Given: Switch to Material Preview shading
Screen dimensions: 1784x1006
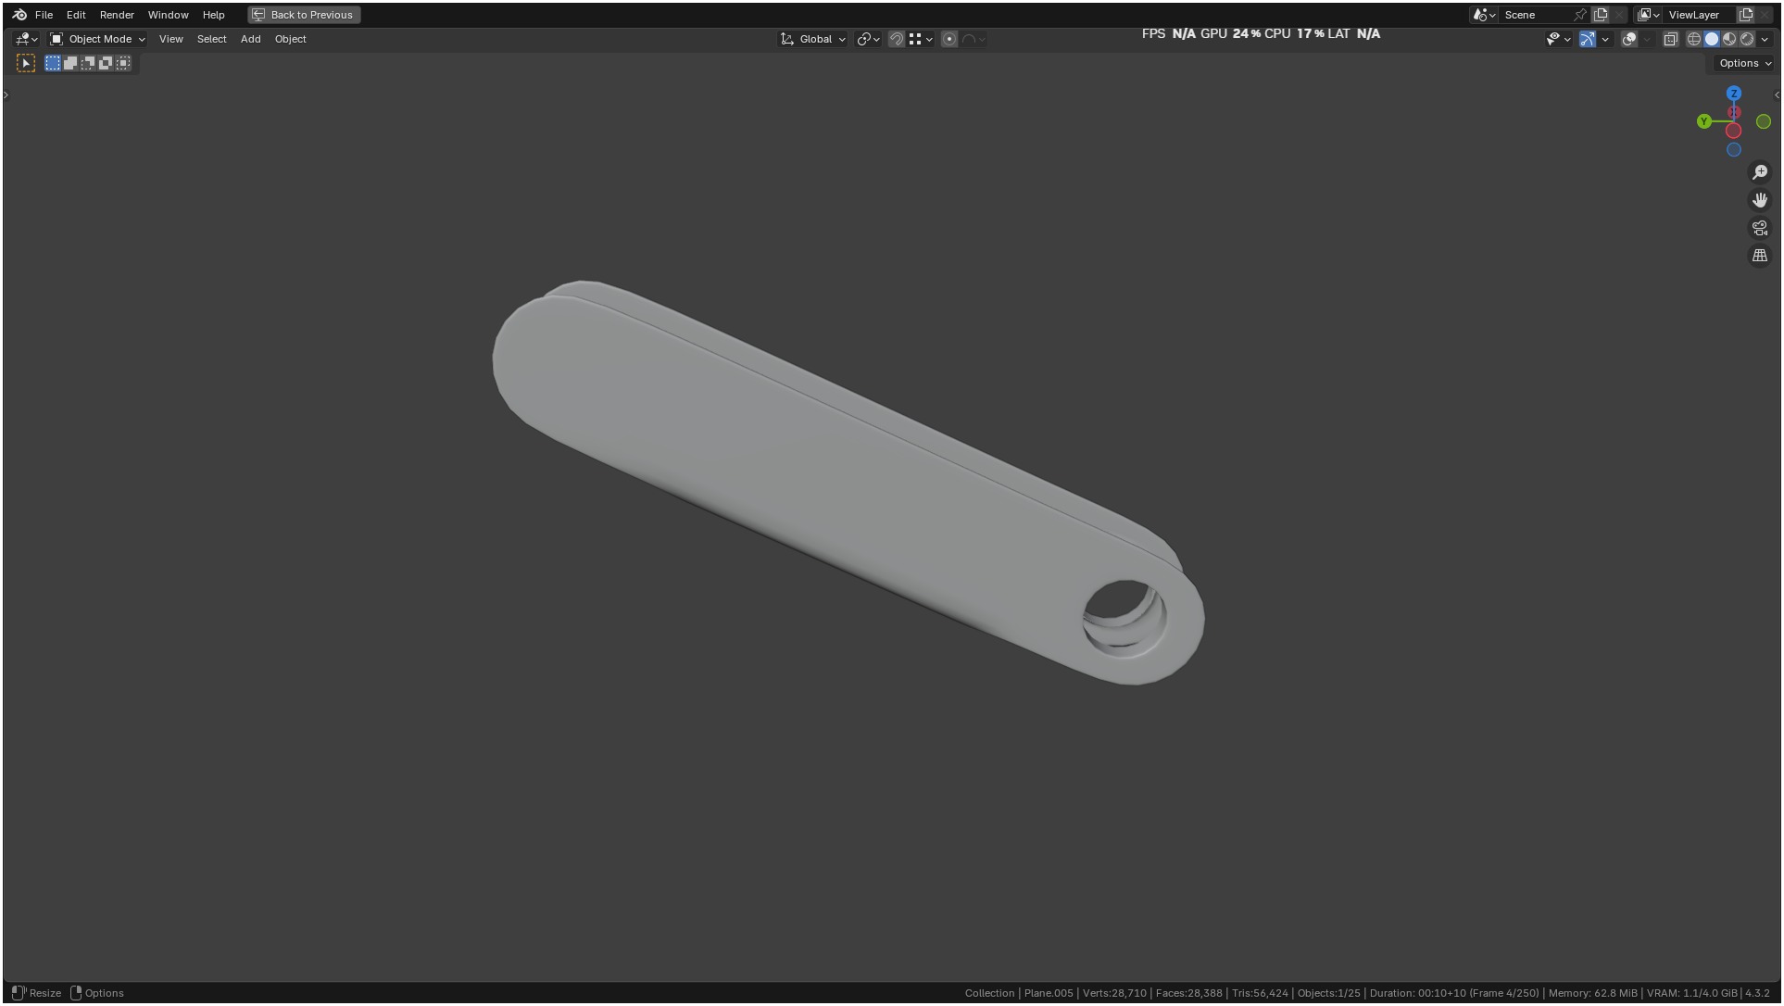Looking at the screenshot, I should point(1729,39).
